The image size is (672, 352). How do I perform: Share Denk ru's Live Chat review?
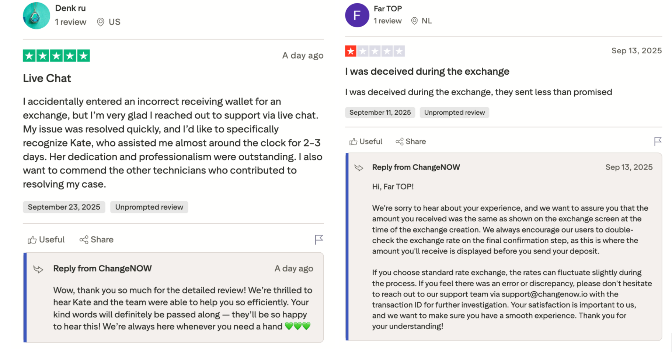click(97, 240)
